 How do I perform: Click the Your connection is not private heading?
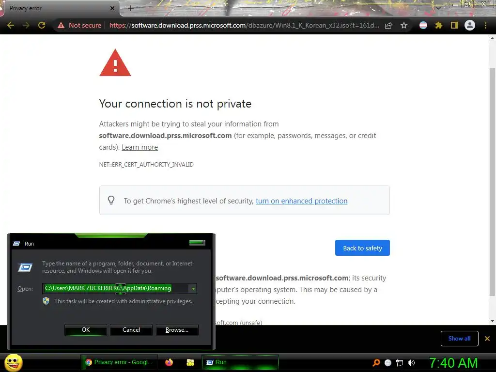coord(175,104)
